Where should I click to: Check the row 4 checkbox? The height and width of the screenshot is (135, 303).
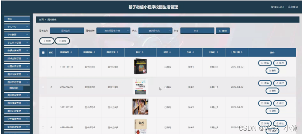click(43, 127)
